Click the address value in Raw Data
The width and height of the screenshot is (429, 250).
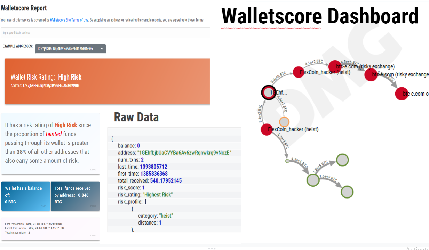[184, 153]
